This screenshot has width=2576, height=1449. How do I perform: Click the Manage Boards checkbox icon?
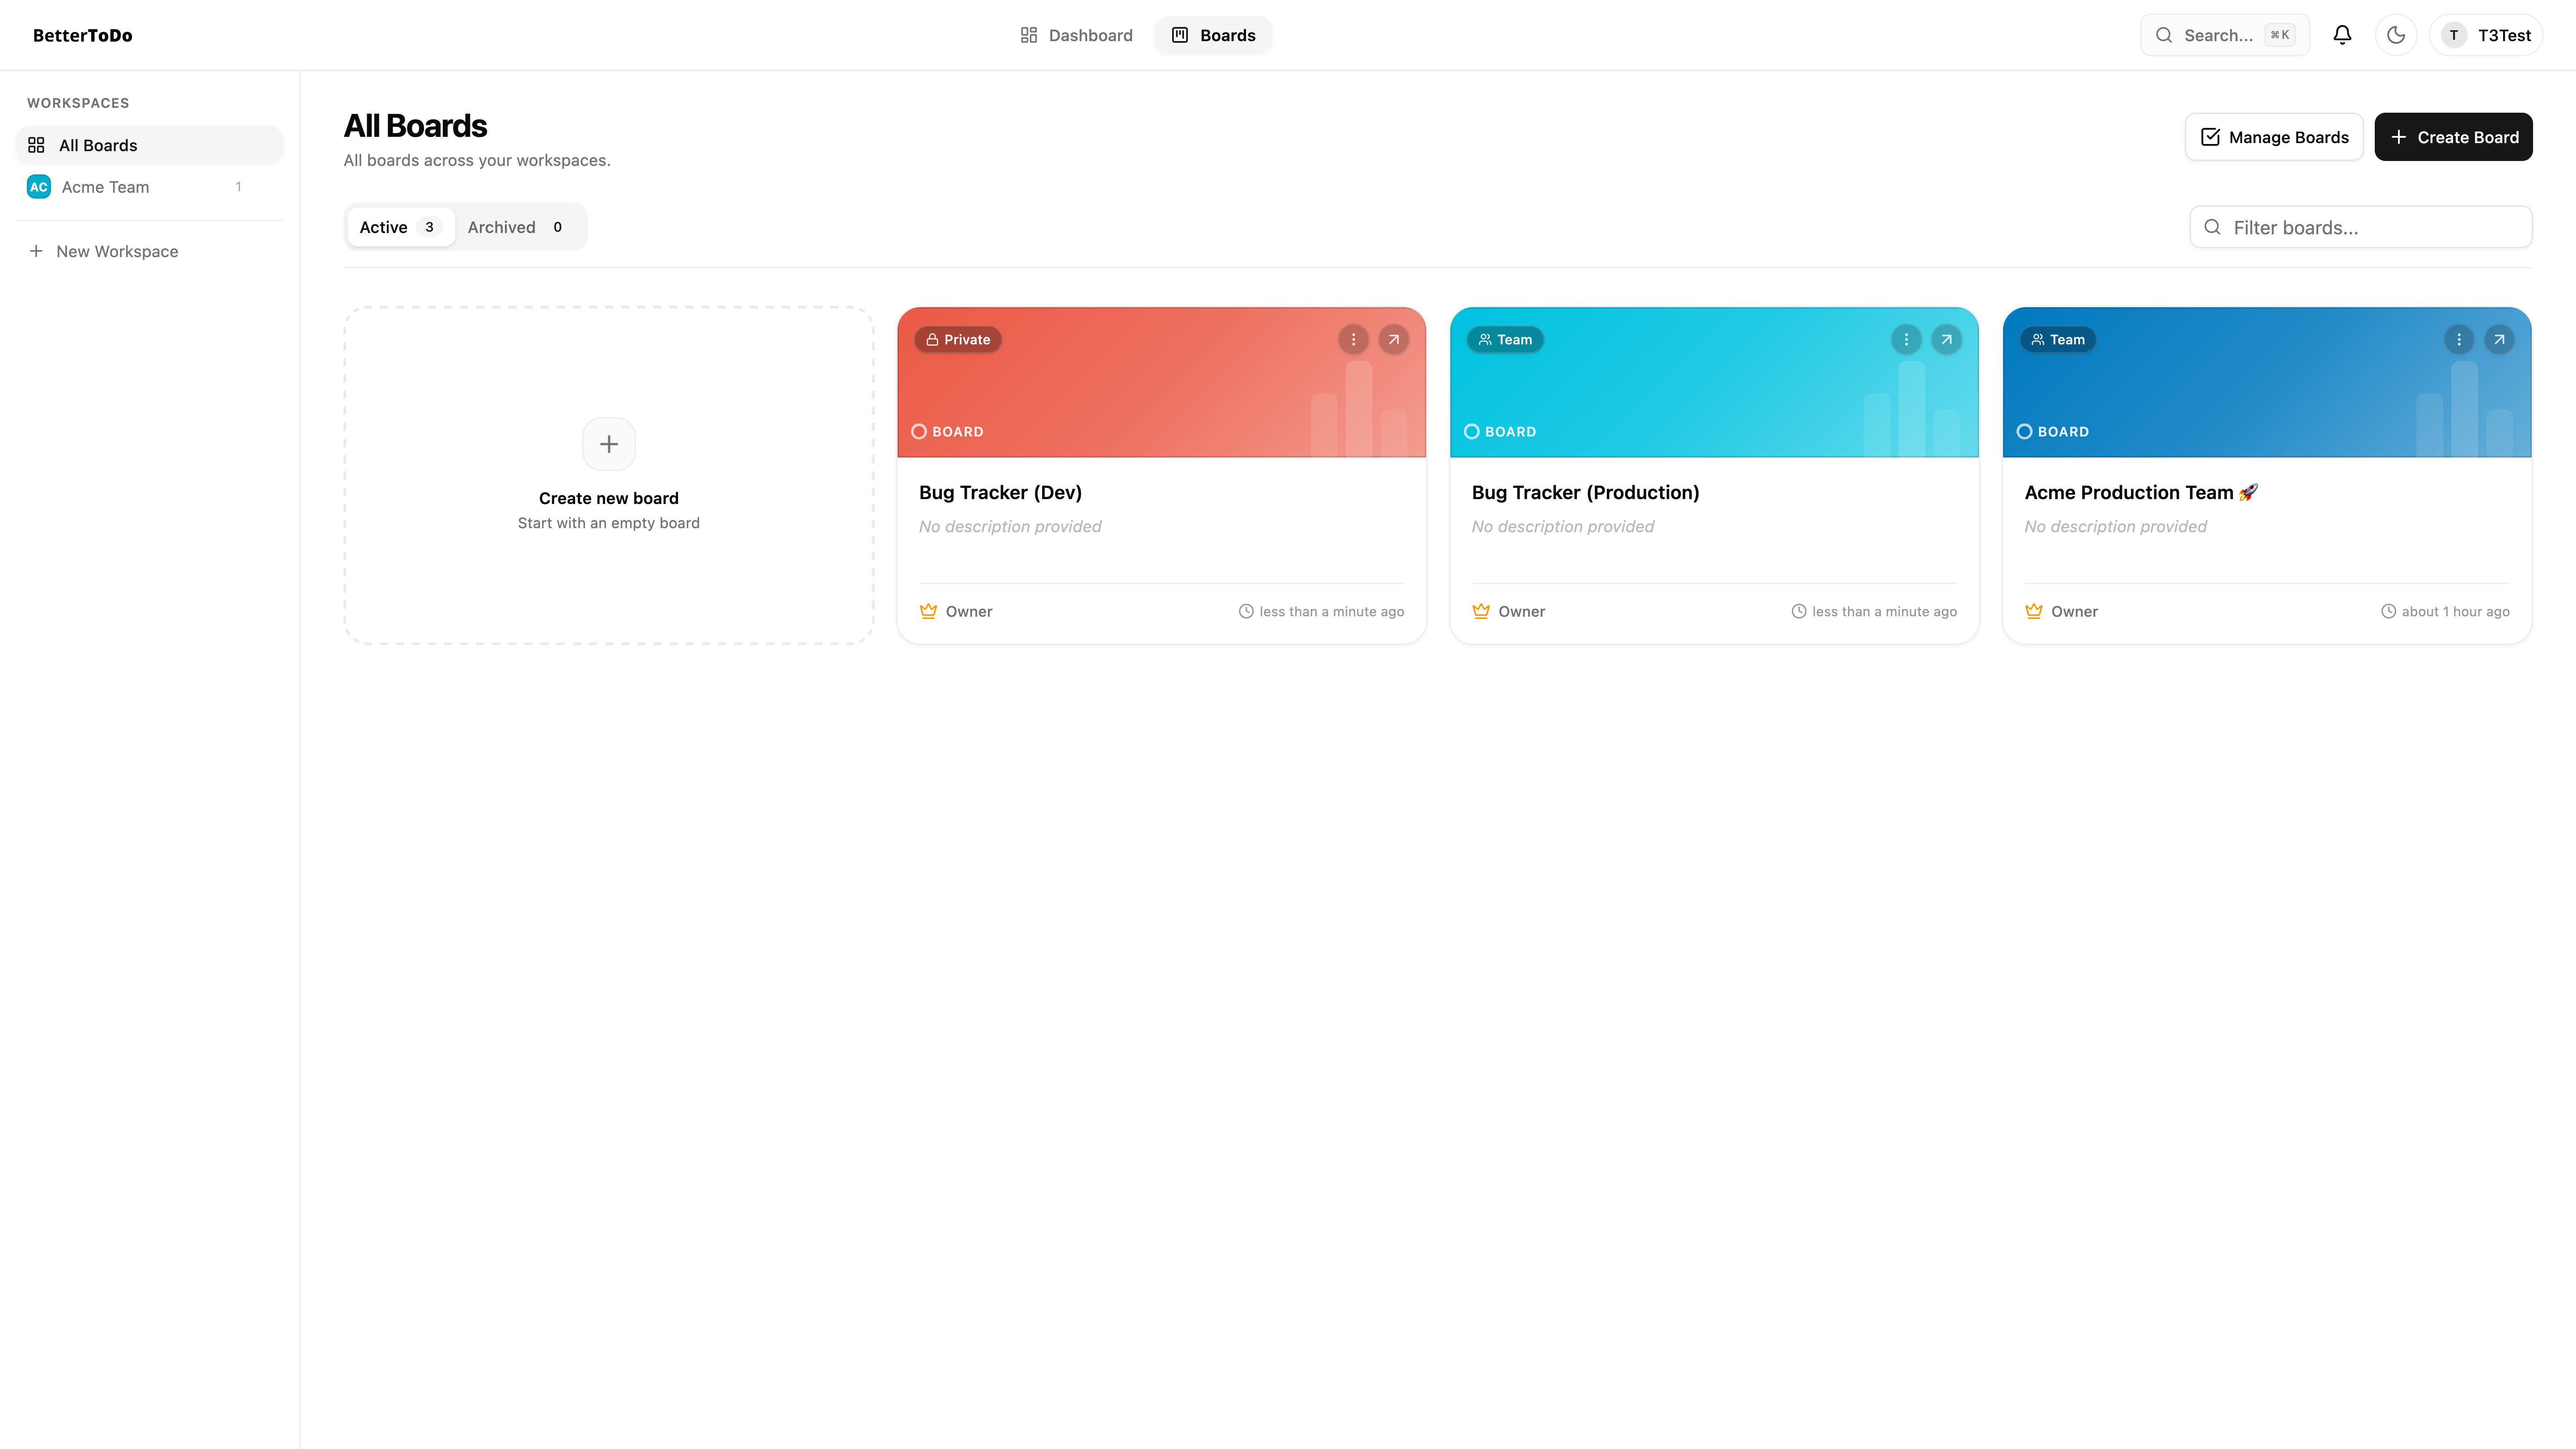pos(2211,137)
